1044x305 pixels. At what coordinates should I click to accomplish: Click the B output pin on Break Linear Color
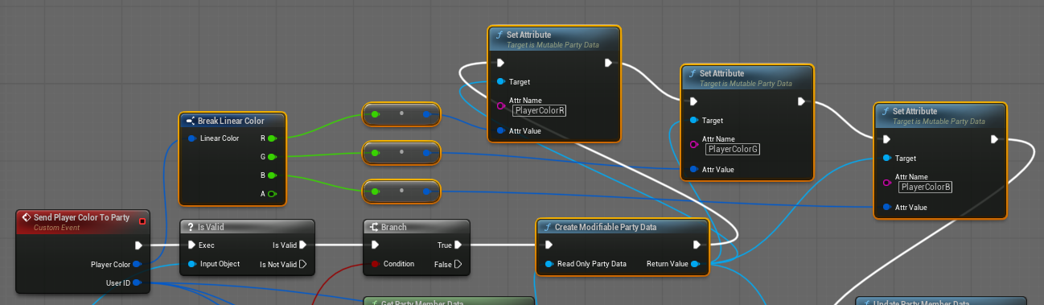(272, 175)
